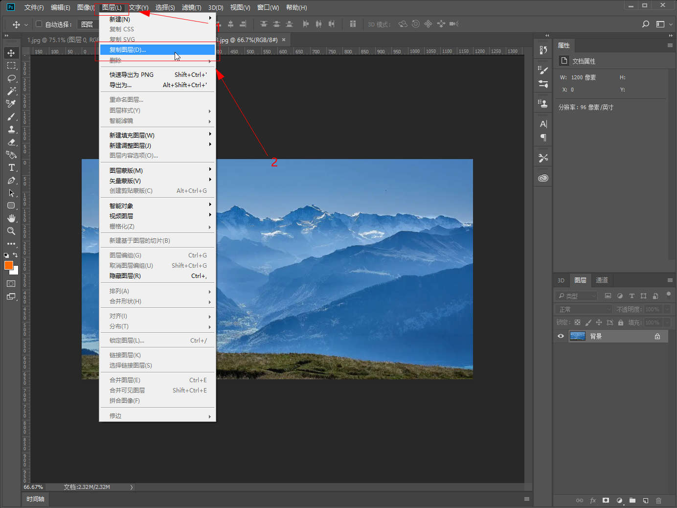The width and height of the screenshot is (677, 508).
Task: Switch to the 3D panel tab
Action: pos(561,280)
